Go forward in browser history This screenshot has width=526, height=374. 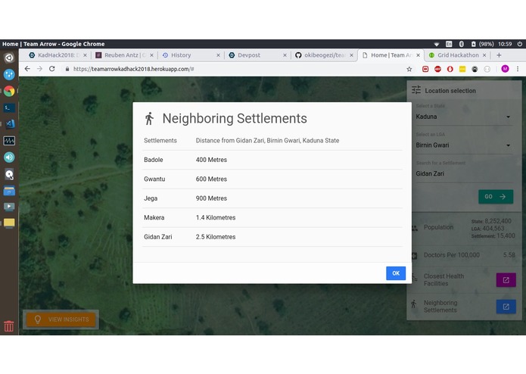(39, 69)
